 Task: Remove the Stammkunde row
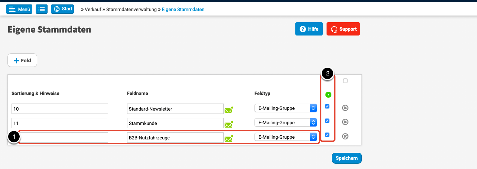(345, 122)
